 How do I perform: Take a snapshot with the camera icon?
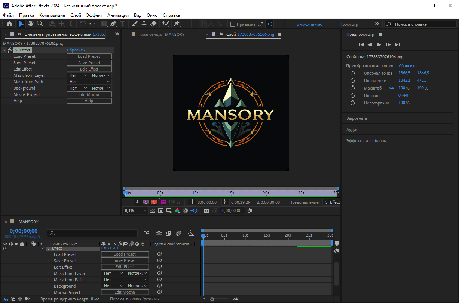coord(206,210)
